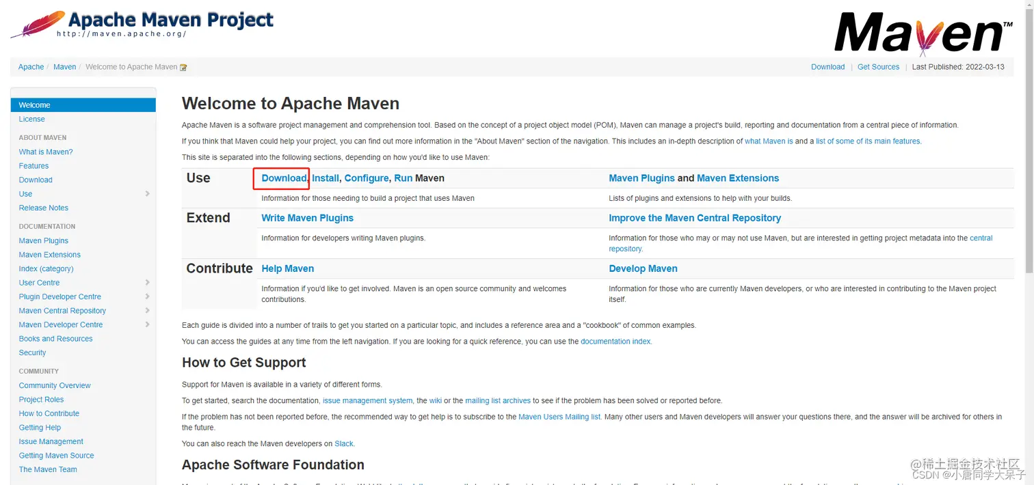Click the Maven breadcrumb link
Image resolution: width=1034 pixels, height=485 pixels.
(65, 67)
